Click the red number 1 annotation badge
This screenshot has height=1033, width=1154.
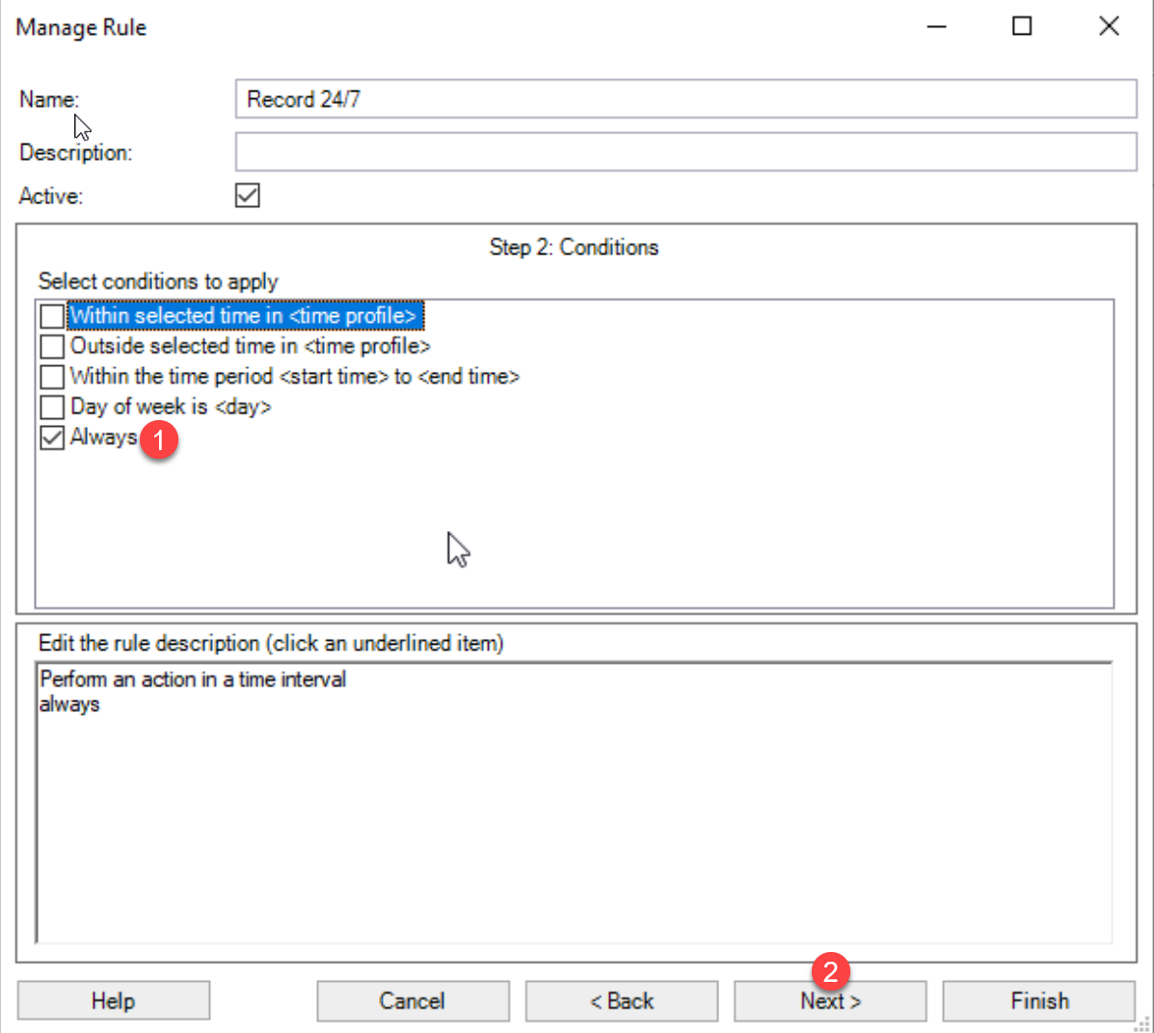tap(159, 441)
